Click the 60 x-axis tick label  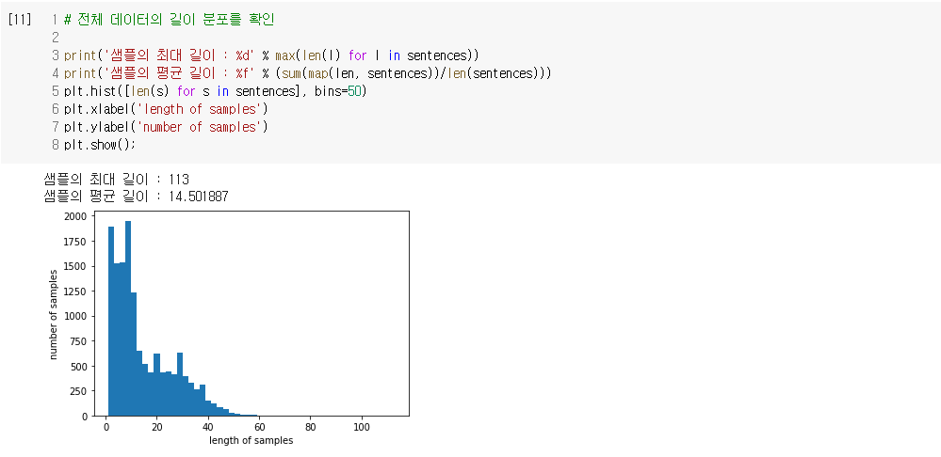pyautogui.click(x=259, y=427)
